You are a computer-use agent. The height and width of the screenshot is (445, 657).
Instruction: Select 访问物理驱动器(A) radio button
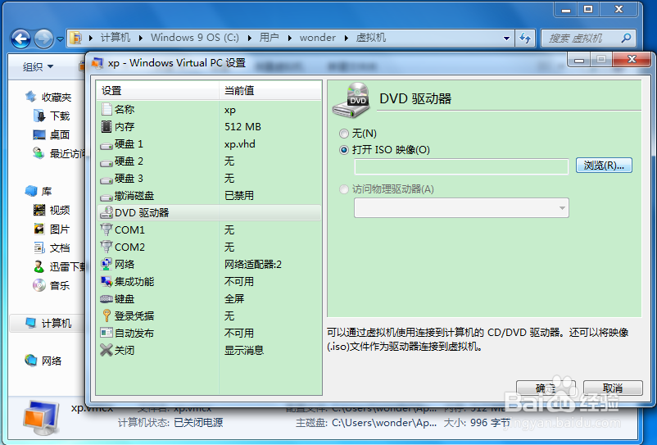coord(343,189)
